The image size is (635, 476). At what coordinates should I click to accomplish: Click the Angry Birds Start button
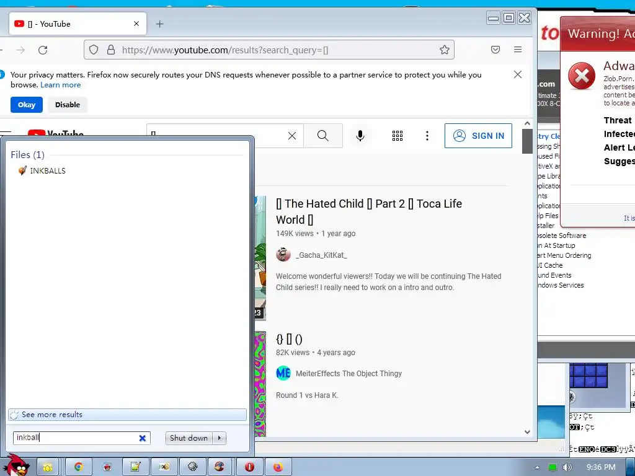pos(17,465)
